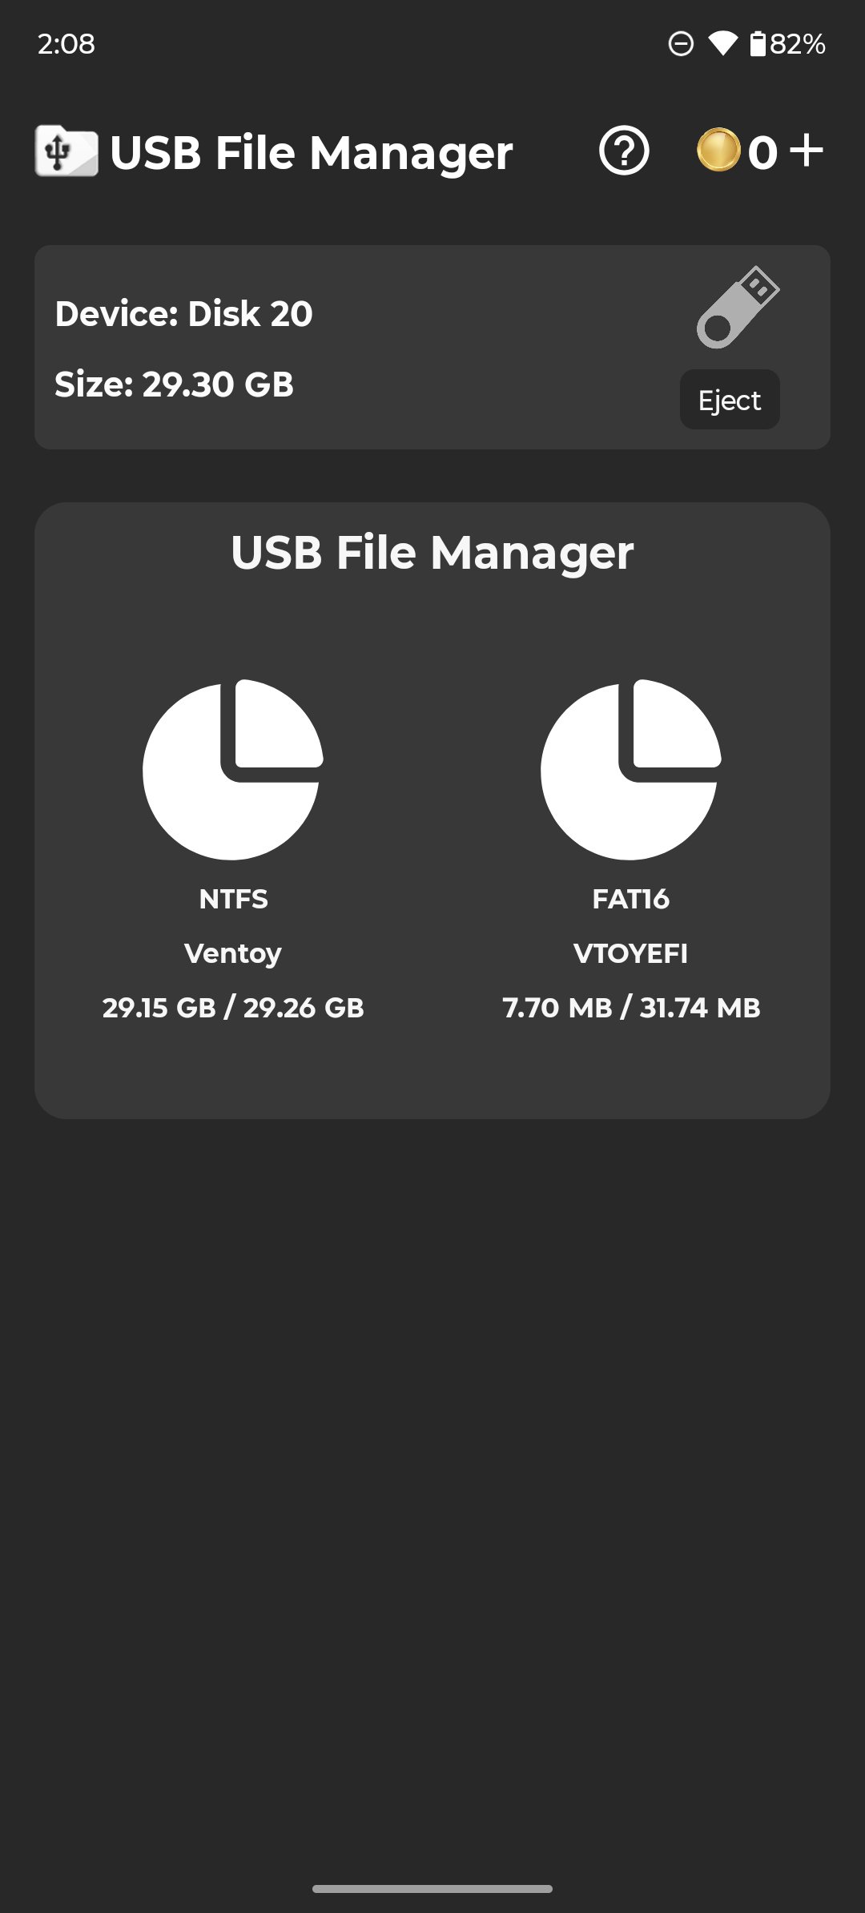Tap the Do Not Disturb status icon
This screenshot has width=865, height=1913.
point(681,43)
